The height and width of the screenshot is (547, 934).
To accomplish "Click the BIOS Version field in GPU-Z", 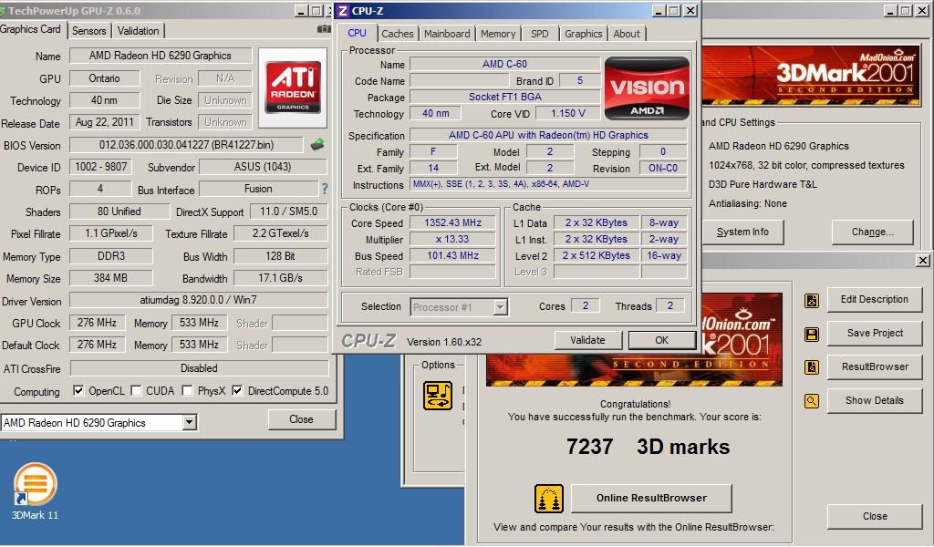I will (x=186, y=145).
